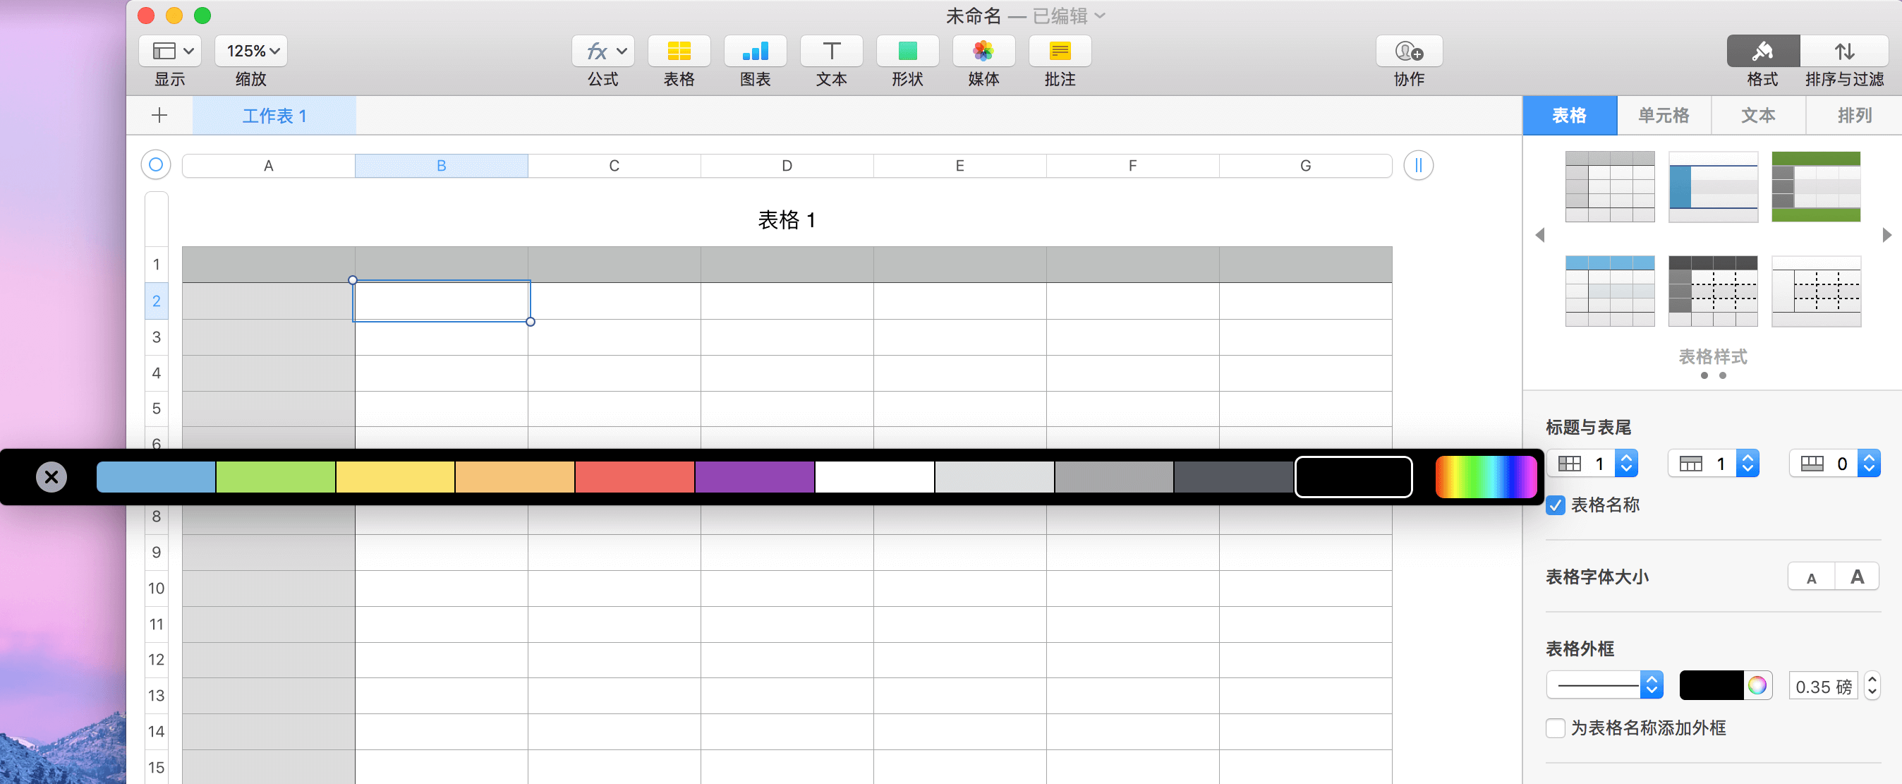This screenshot has width=1902, height=784.
Task: Click the table select circle handle
Action: pos(156,164)
